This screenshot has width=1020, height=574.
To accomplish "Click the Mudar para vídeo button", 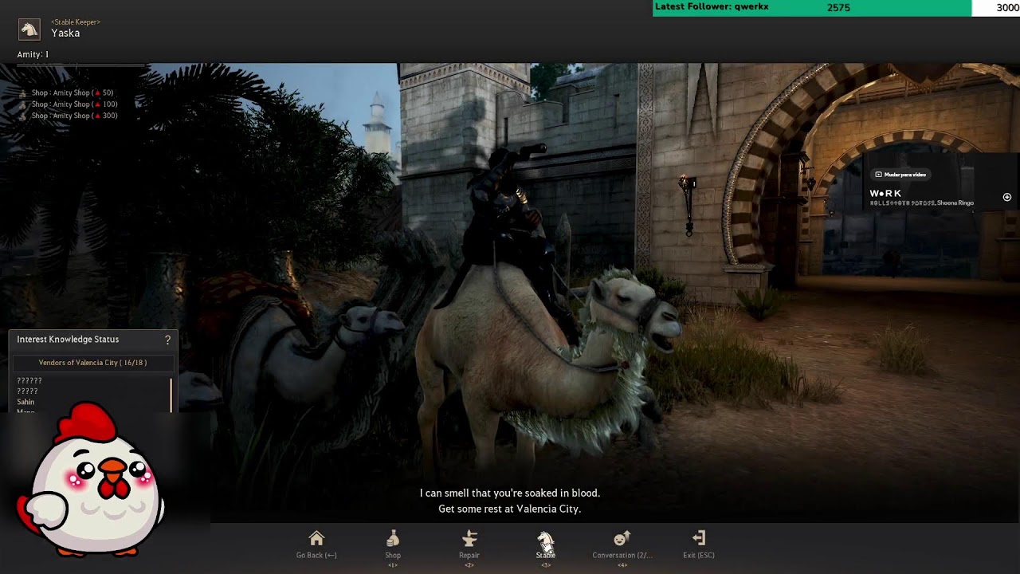I will click(x=900, y=175).
